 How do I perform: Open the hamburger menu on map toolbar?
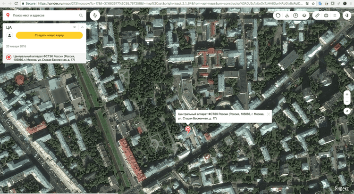pos(335,16)
